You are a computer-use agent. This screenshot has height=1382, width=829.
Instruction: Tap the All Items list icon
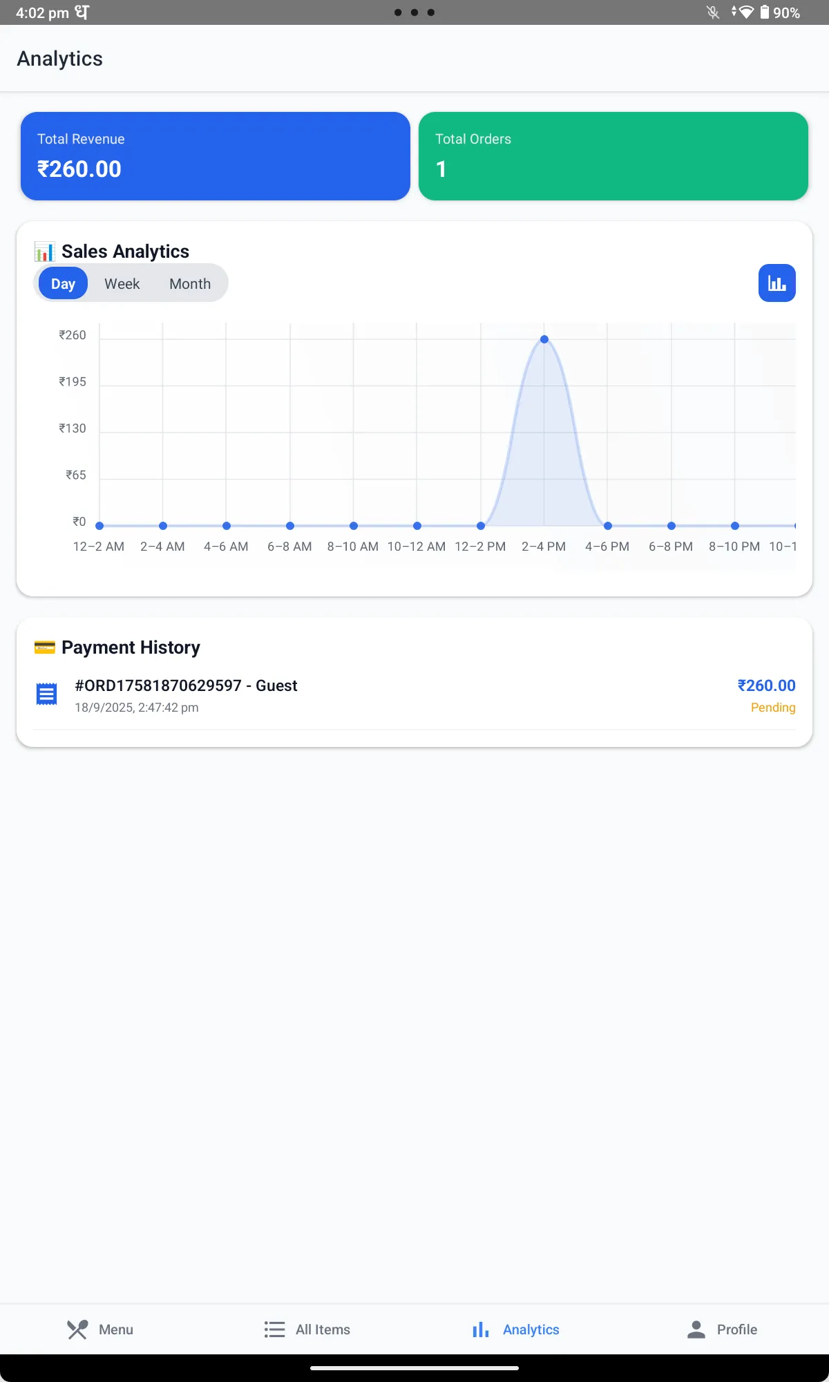274,1329
